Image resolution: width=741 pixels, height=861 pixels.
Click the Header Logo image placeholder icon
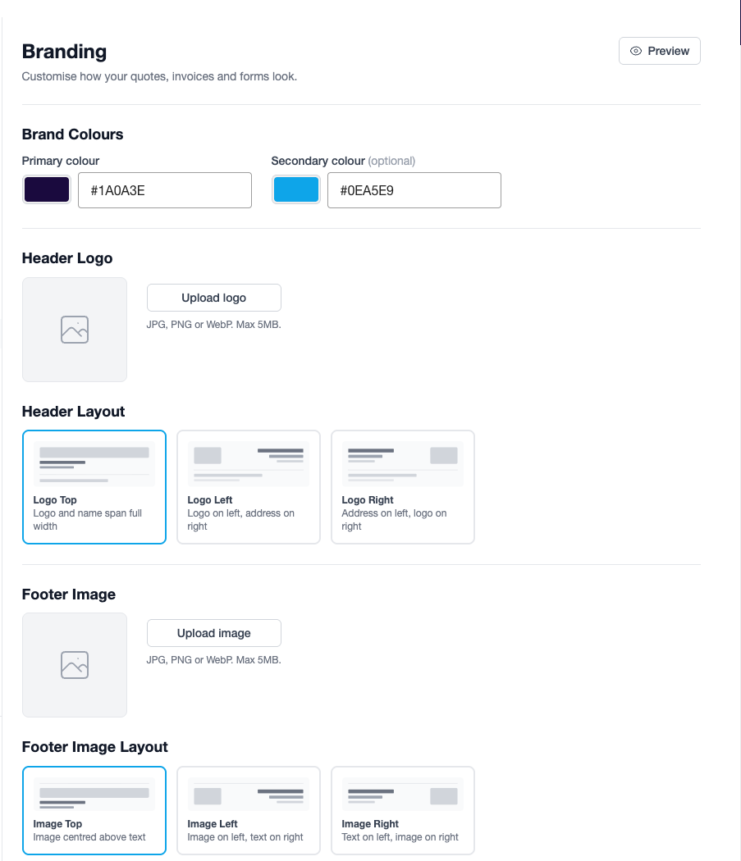(75, 330)
